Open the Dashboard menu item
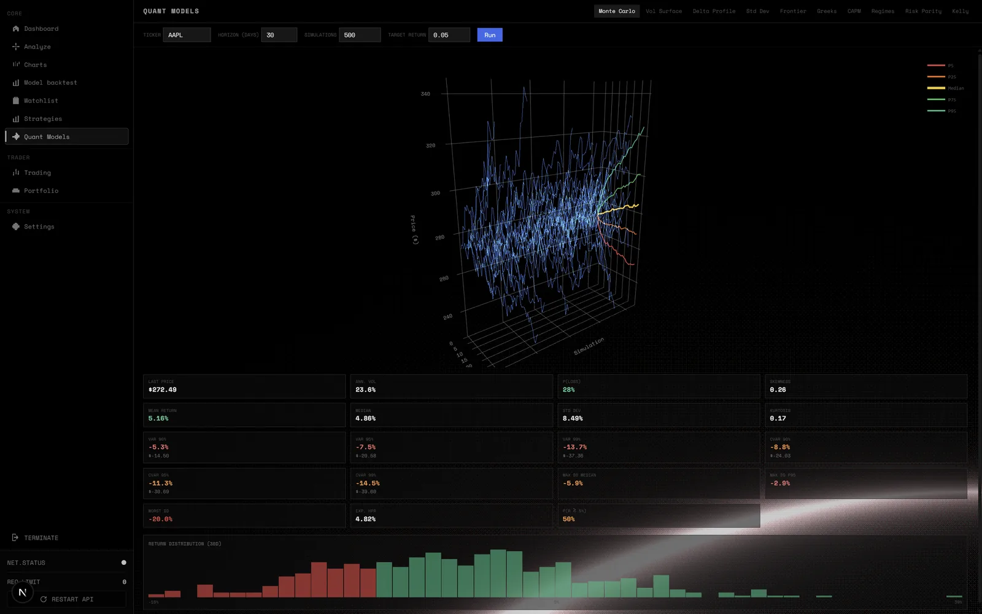Viewport: 982px width, 614px height. click(67, 29)
